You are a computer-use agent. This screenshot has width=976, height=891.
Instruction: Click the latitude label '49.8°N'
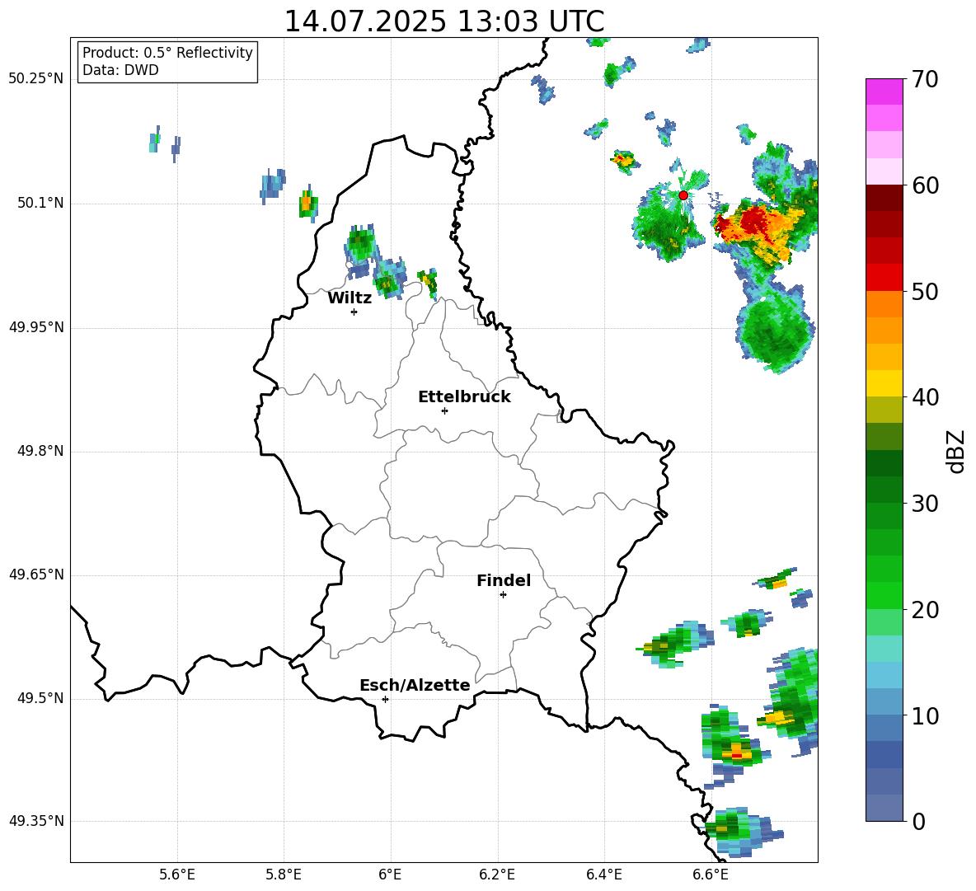[40, 451]
